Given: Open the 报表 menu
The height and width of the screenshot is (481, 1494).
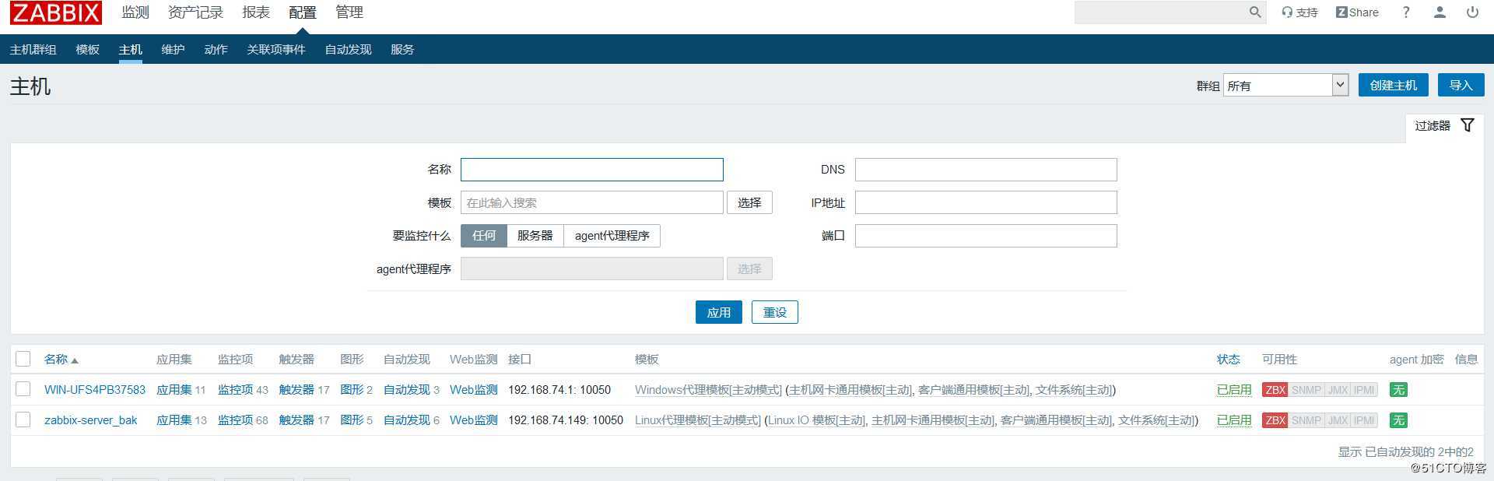Looking at the screenshot, I should (256, 12).
